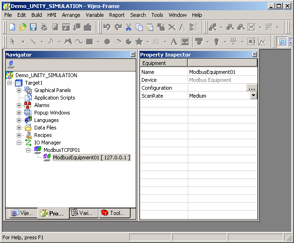Select Demo_UNITY_SIMULATION root node

click(x=46, y=75)
